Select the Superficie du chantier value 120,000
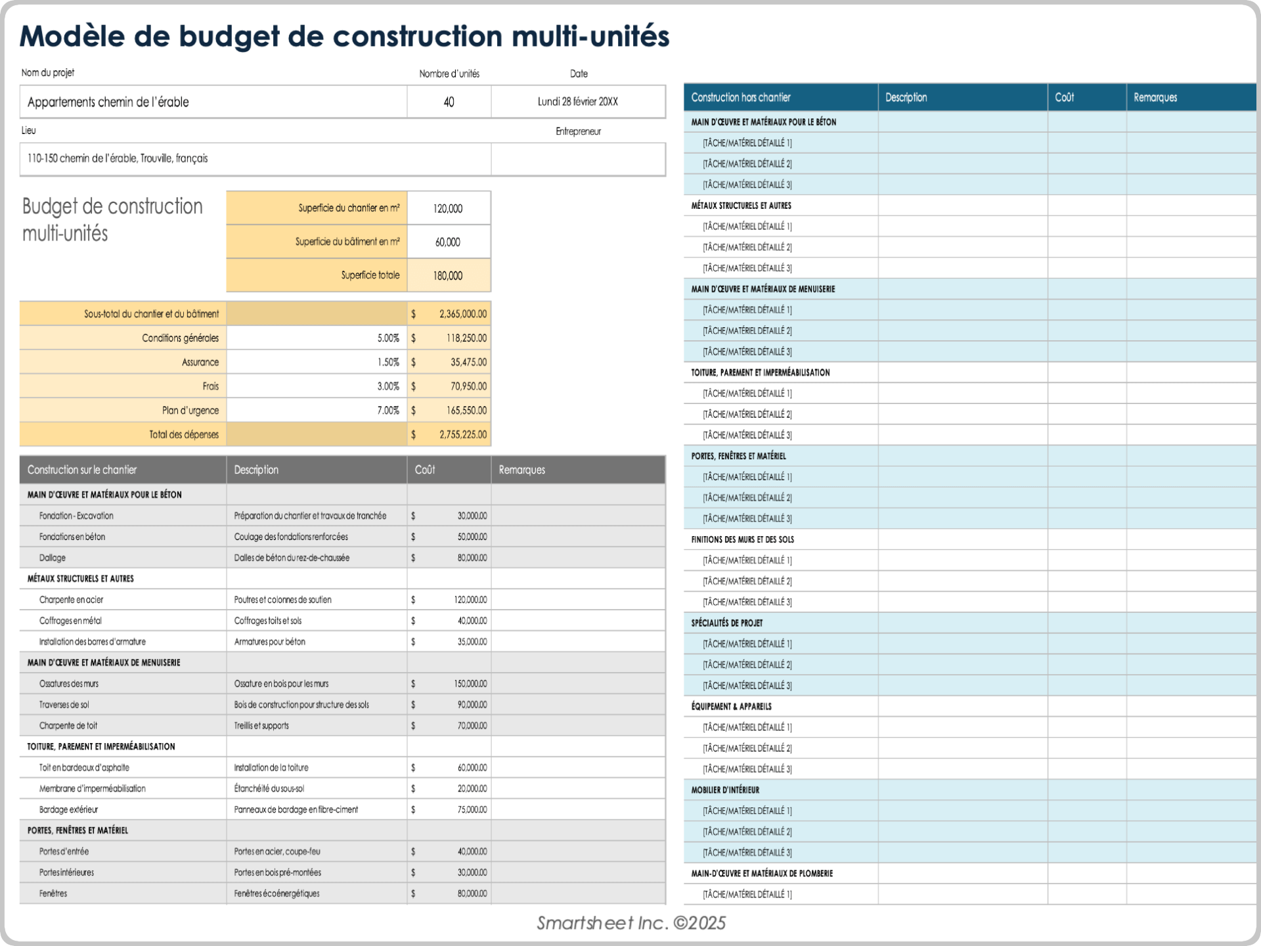The width and height of the screenshot is (1261, 946). 449,208
